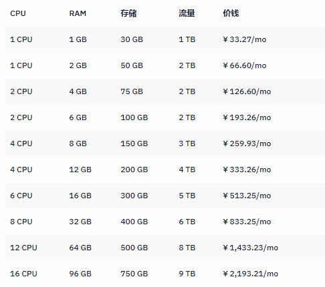Click the 8 CPU cell
325x287 pixels.
[21, 222]
